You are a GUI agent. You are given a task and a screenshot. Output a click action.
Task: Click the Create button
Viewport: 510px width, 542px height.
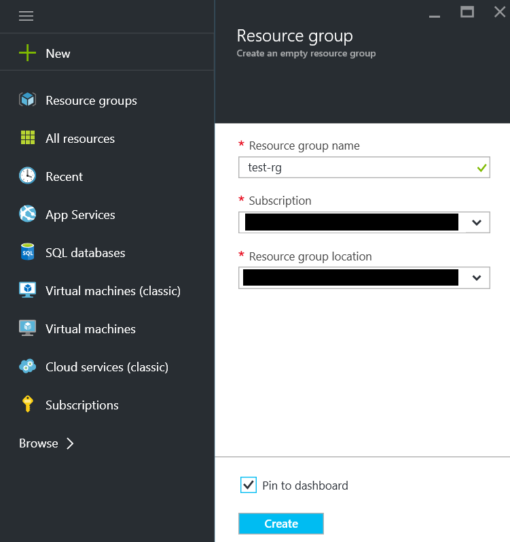281,524
